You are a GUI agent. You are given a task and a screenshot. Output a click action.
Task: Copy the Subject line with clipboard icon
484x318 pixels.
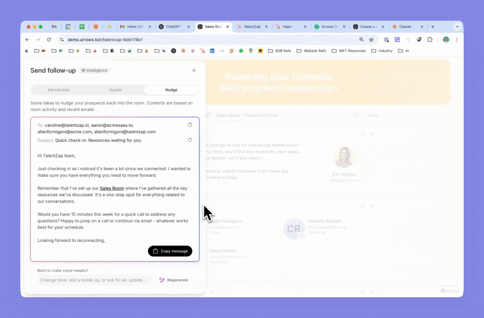[190, 140]
